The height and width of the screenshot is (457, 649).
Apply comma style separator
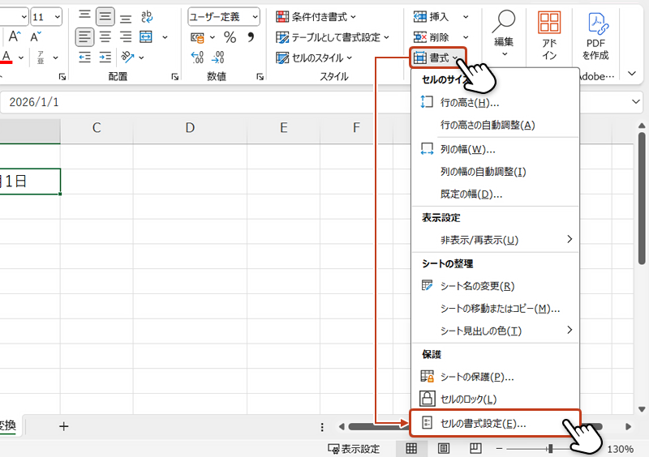[251, 37]
